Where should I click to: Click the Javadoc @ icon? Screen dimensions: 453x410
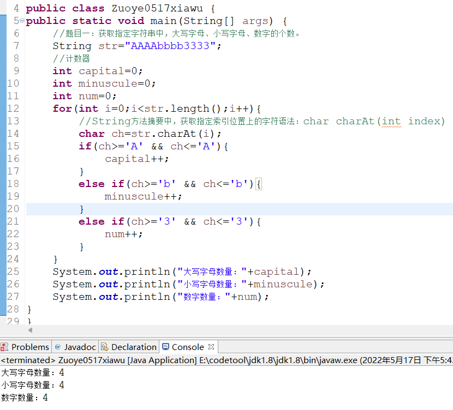click(58, 347)
